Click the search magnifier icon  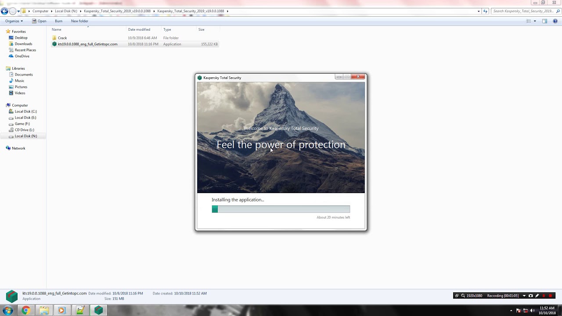tap(558, 11)
